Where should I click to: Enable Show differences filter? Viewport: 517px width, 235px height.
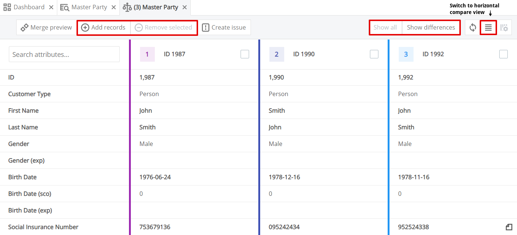pyautogui.click(x=431, y=27)
